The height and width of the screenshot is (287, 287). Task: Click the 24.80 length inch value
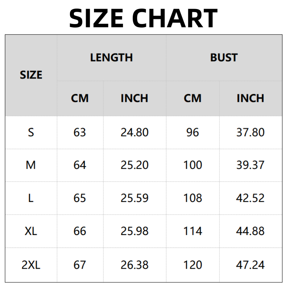(x=135, y=132)
